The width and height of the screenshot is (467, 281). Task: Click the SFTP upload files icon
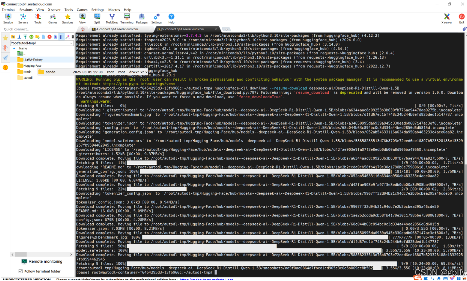[x=25, y=37]
